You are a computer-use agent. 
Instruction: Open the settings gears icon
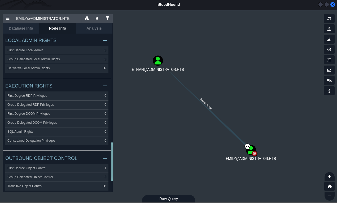click(x=329, y=81)
